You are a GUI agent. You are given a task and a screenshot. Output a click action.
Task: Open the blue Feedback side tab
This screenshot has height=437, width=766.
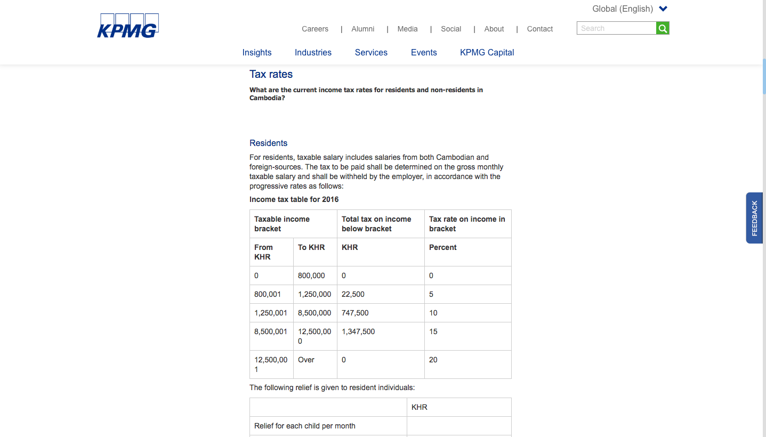(x=754, y=218)
